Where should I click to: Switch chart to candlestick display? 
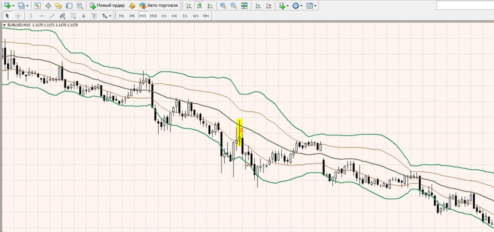click(x=199, y=6)
